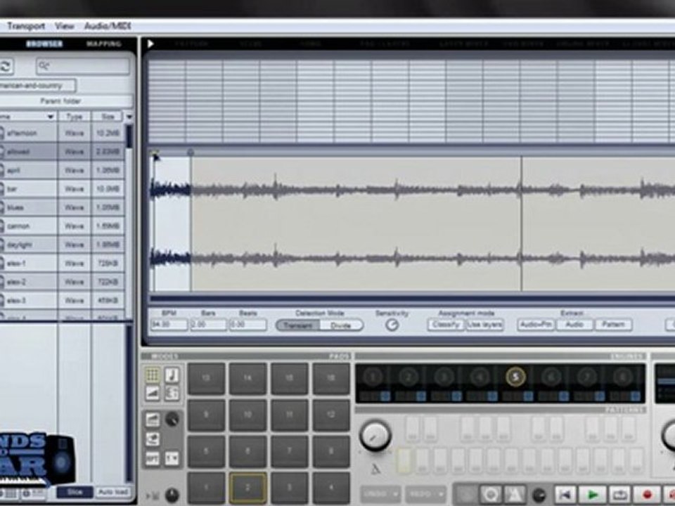Click the audio file icon next to afternoon
This screenshot has height=506, width=675.
[1, 133]
